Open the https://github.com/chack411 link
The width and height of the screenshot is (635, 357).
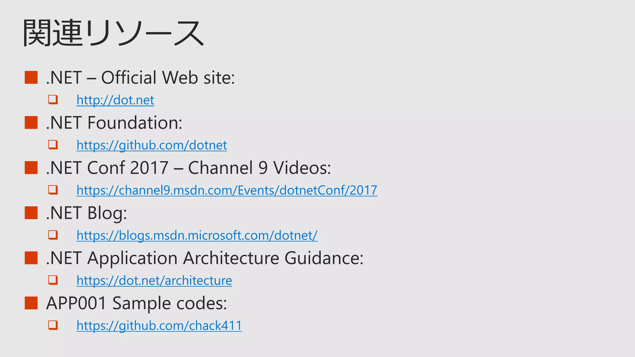(x=159, y=326)
